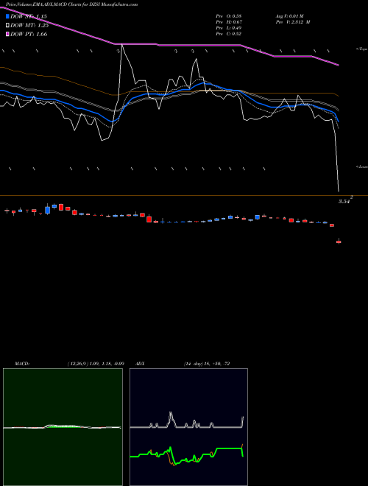Click the white DOW MT legend swatch
The height and width of the screenshot is (486, 368).
pyautogui.click(x=7, y=25)
